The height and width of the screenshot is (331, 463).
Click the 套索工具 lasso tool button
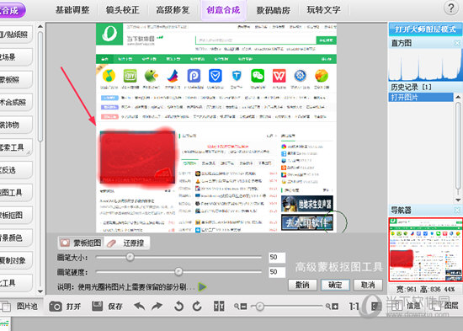pyautogui.click(x=15, y=147)
